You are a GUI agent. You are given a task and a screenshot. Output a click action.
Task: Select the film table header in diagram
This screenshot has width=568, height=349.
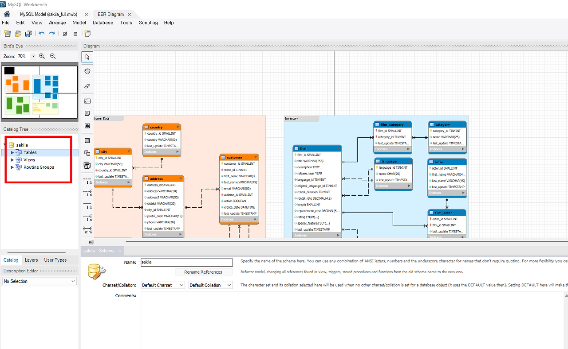coord(317,148)
